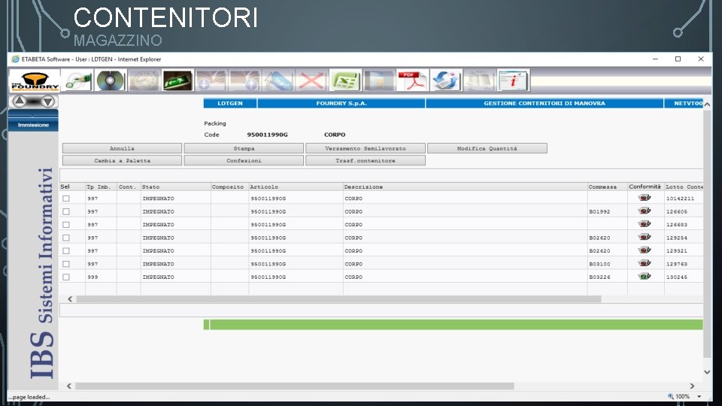The image size is (722, 406).
Task: Click GESTIONE CONTENITORI DI MANOVRA header
Action: coord(545,103)
